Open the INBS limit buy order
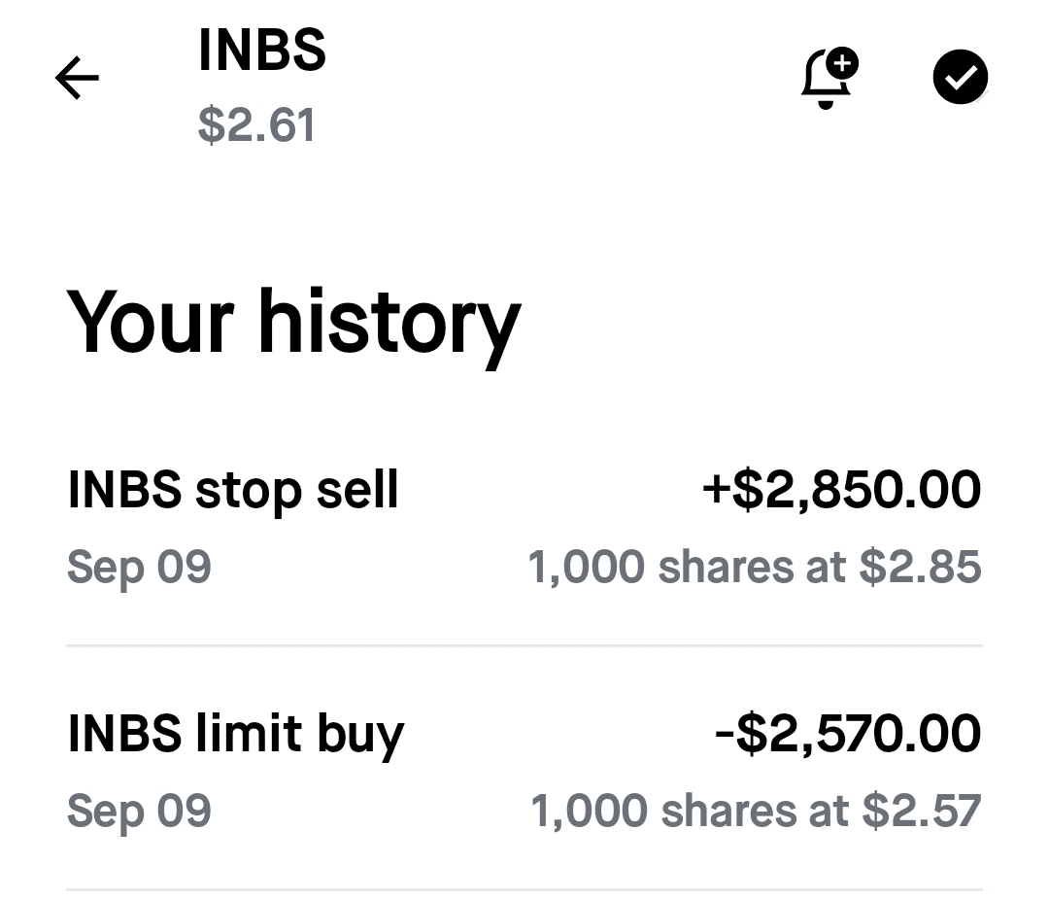Screen dimensions: 1049x900 coord(236,734)
